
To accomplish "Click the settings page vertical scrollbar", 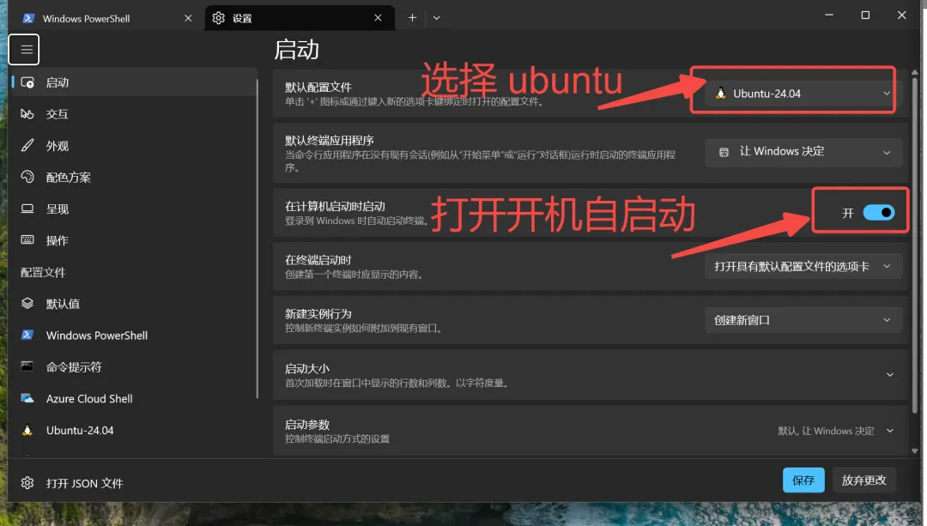I will pyautogui.click(x=915, y=245).
